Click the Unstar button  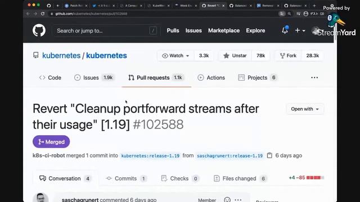[x=235, y=56]
